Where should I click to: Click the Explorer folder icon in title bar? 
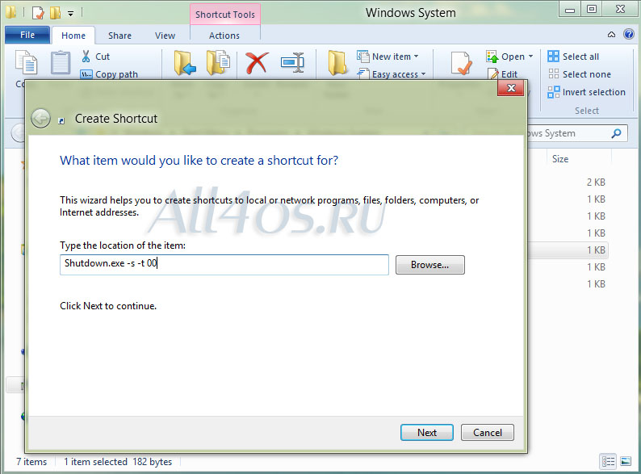(11, 12)
